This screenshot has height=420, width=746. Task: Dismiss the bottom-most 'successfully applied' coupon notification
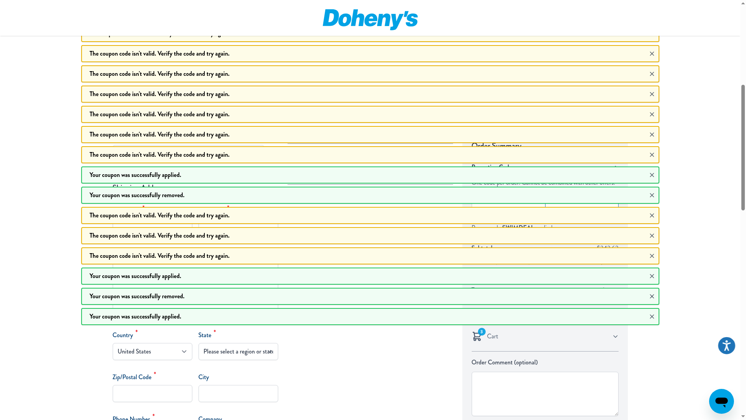[x=652, y=317]
